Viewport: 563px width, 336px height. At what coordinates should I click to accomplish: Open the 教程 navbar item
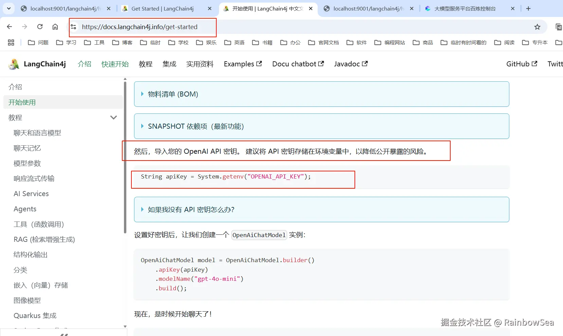[x=146, y=64]
